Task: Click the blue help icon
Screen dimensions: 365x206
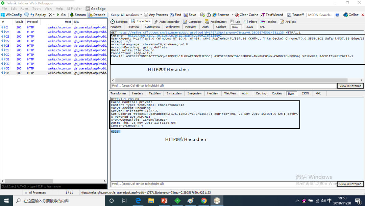Action: pos(337,15)
